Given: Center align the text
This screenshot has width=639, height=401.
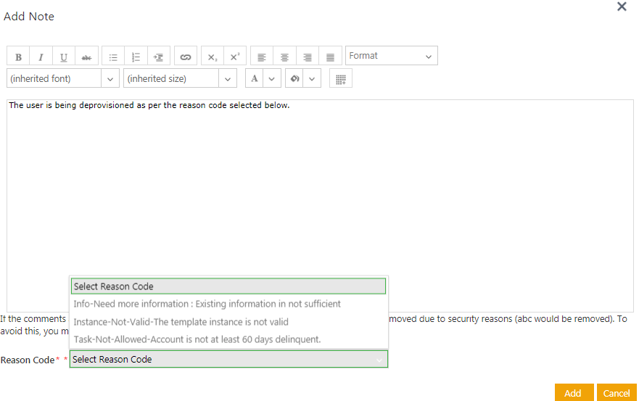Looking at the screenshot, I should pyautogui.click(x=284, y=57).
